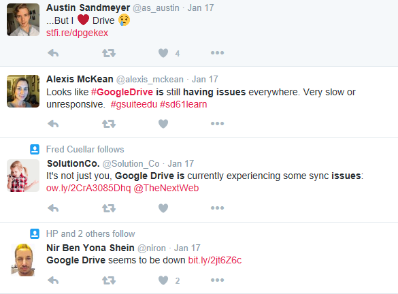The width and height of the screenshot is (398, 294).
Task: Like Austin Sandmeyer's tweet with 4 likes
Action: tap(163, 53)
